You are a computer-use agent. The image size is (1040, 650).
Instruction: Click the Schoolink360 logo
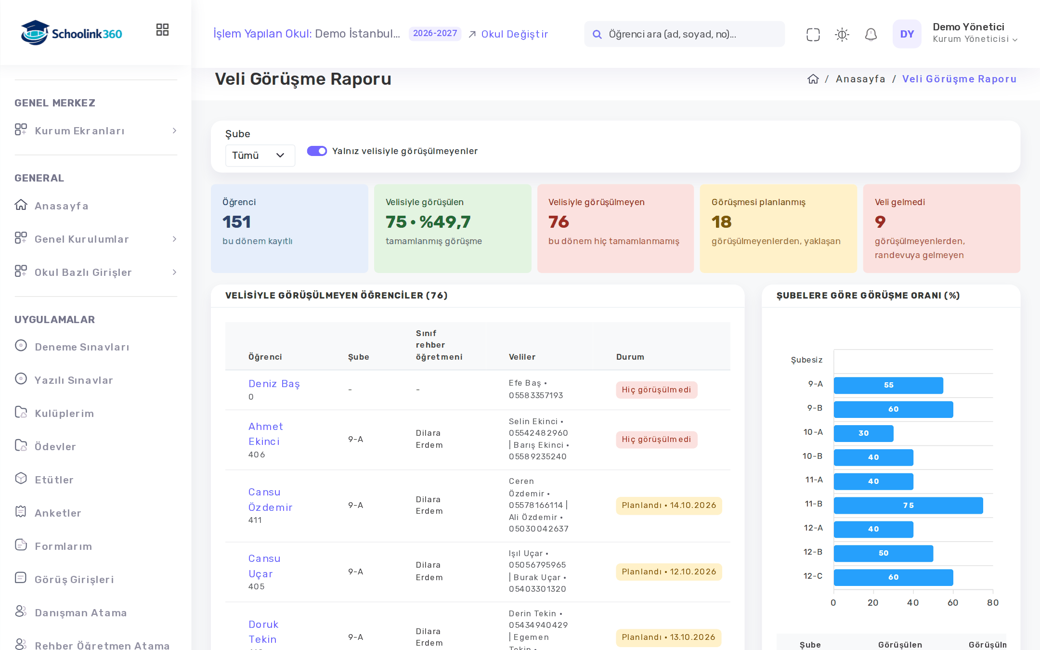[71, 33]
